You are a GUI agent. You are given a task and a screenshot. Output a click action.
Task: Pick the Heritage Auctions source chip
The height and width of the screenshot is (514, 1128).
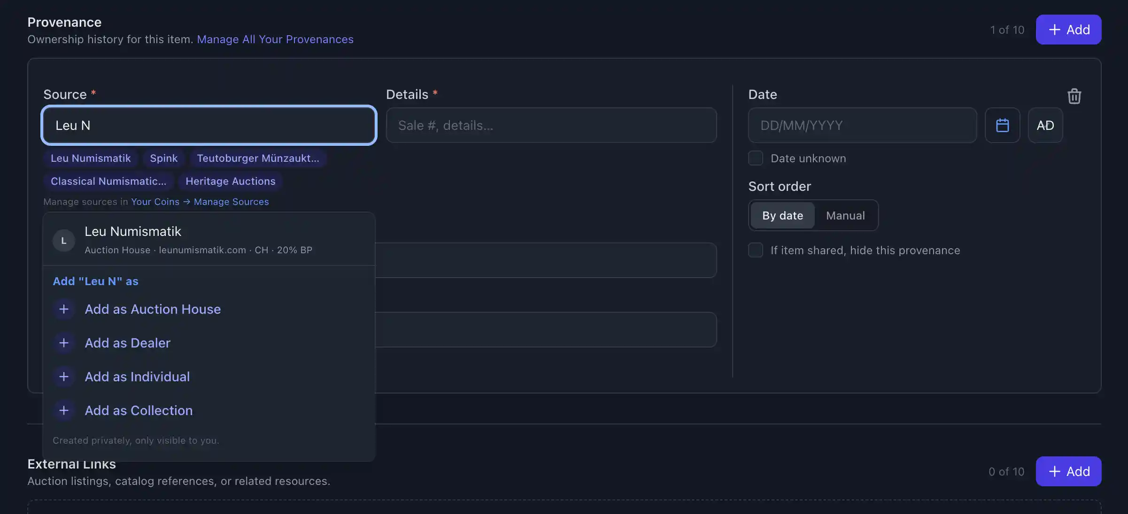230,181
